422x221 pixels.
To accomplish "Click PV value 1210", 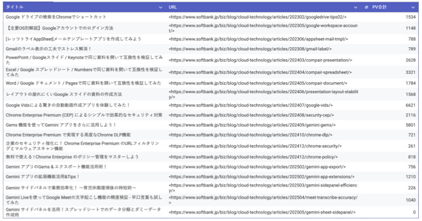I will 410,177.
